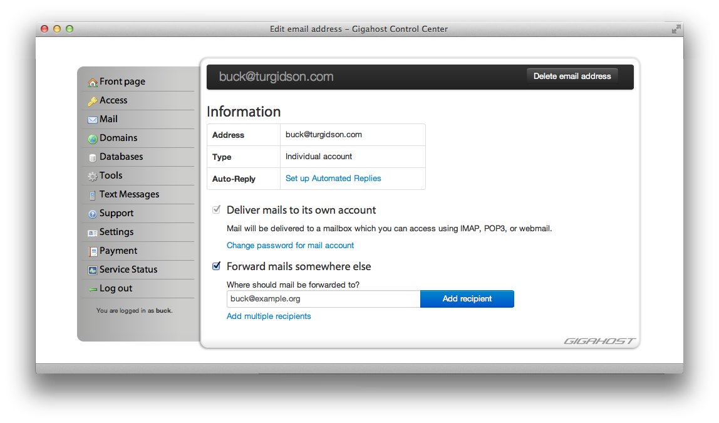The height and width of the screenshot is (423, 719).
Task: Open the Mail section
Action: point(109,119)
